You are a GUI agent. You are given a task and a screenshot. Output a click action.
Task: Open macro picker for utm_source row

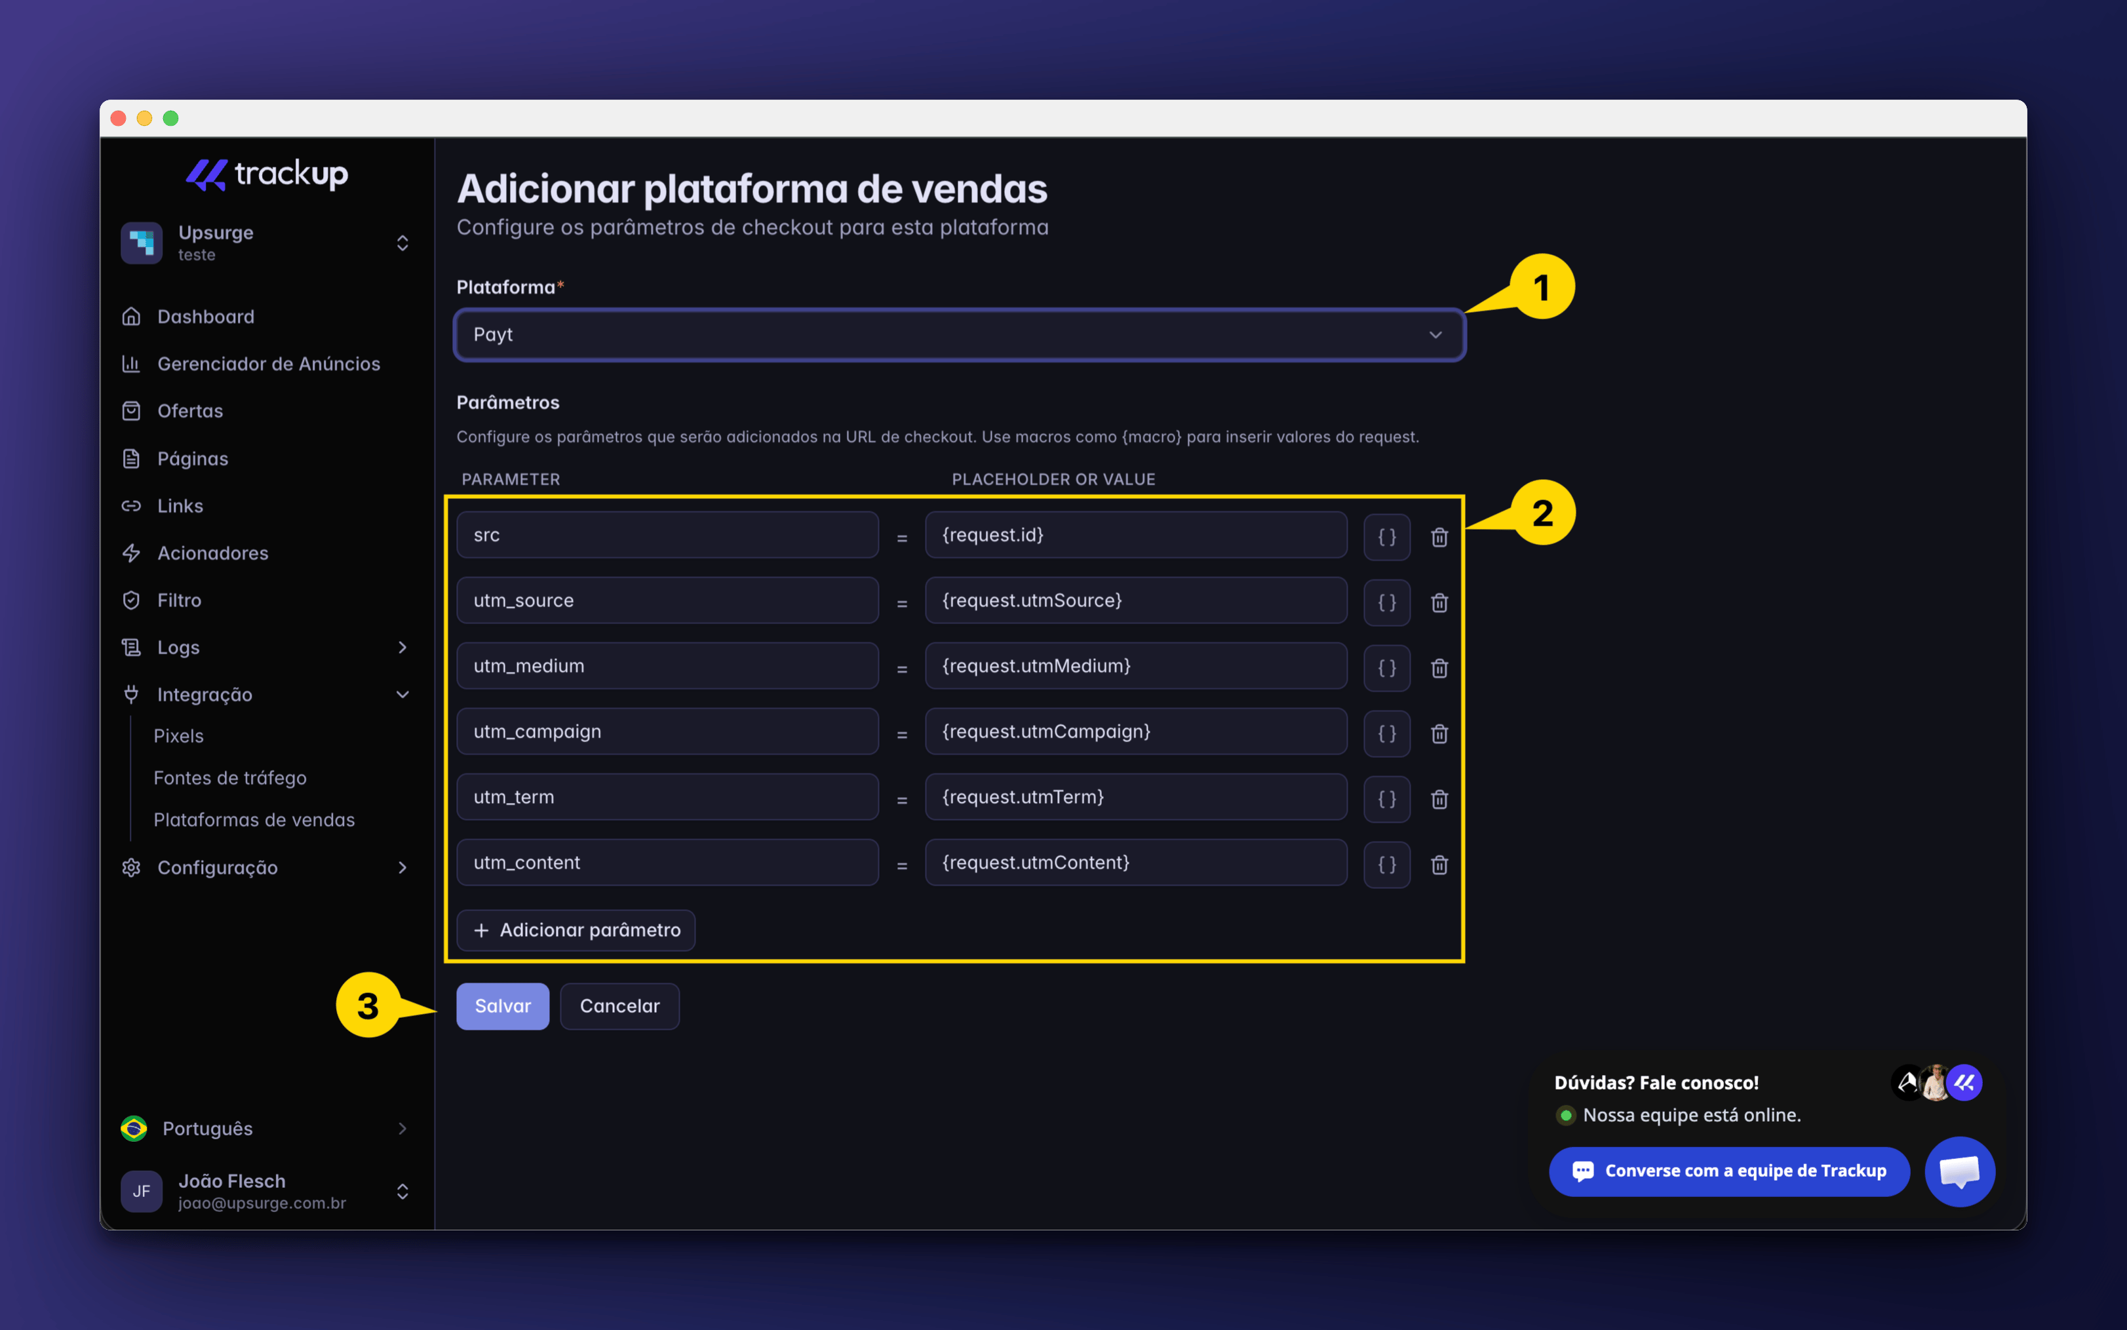tap(1386, 602)
